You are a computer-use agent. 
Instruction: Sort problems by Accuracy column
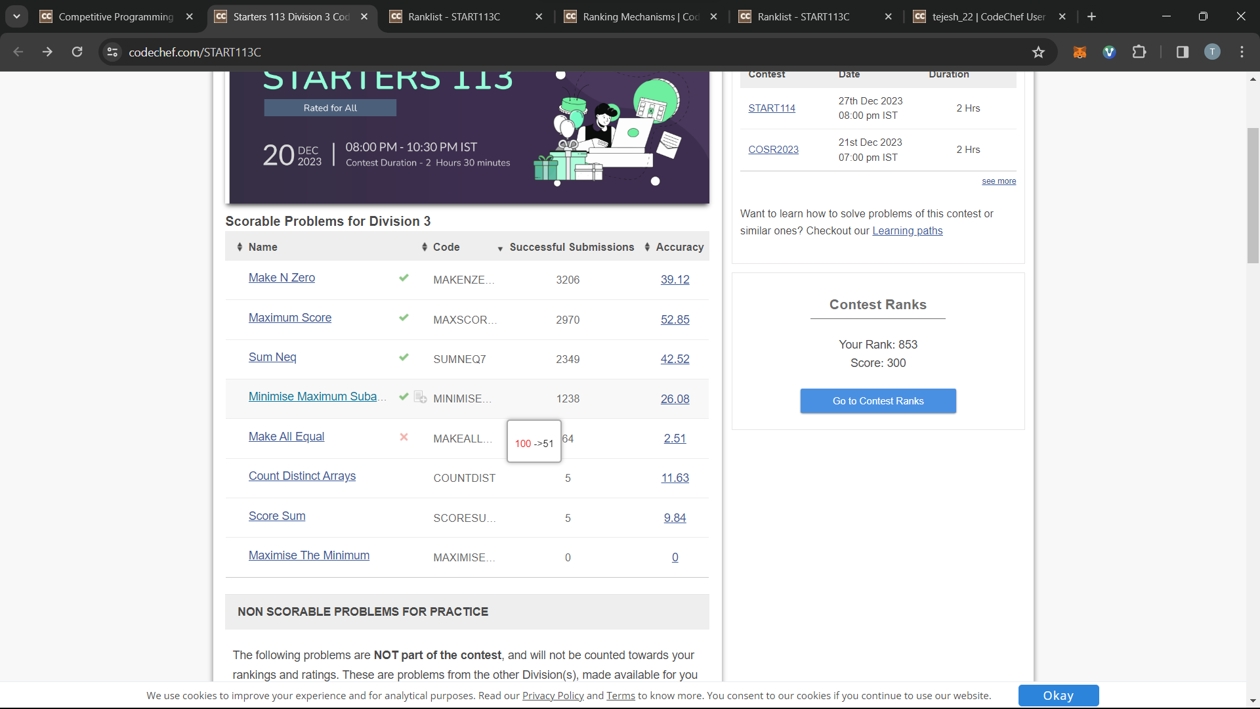coord(679,247)
